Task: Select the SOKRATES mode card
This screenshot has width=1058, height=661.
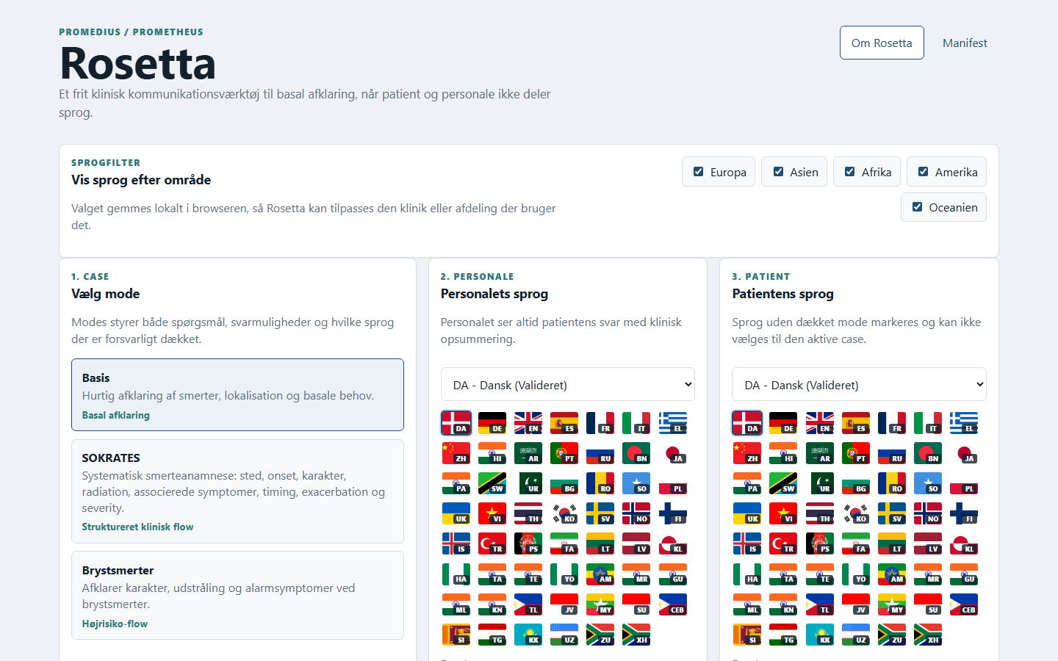Action: coord(237,491)
